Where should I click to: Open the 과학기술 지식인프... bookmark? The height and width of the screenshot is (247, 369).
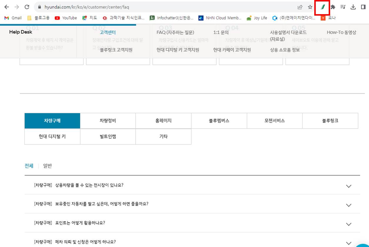(124, 18)
